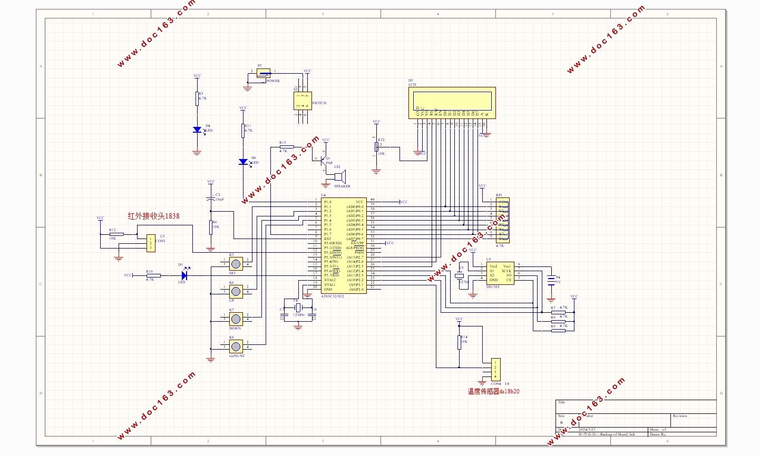The width and height of the screenshot is (760, 456).
Task: Click the 2024/3/23 date in title block
Action: coord(588,430)
